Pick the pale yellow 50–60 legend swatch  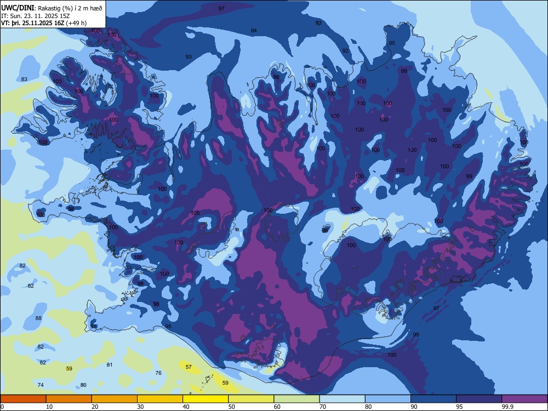pyautogui.click(x=251, y=399)
